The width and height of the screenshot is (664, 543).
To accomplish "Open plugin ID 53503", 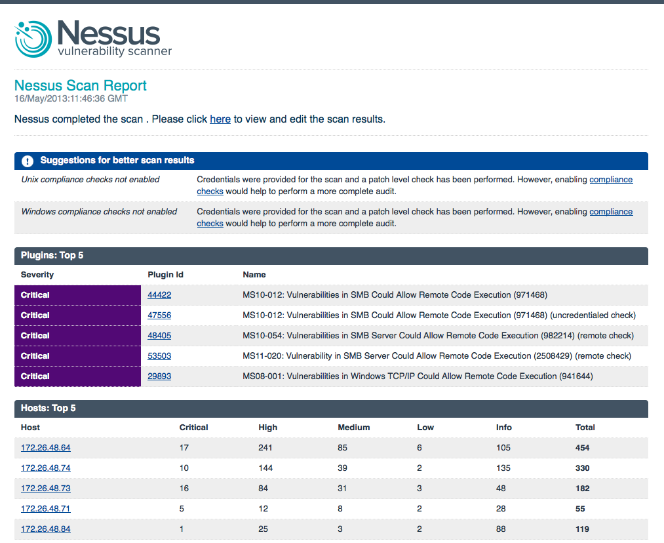I will tap(159, 356).
